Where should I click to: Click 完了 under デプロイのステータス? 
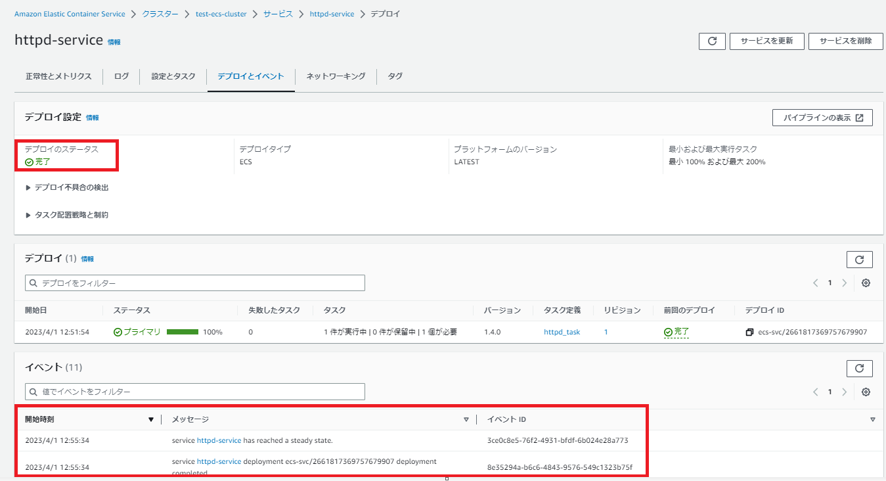(x=37, y=162)
